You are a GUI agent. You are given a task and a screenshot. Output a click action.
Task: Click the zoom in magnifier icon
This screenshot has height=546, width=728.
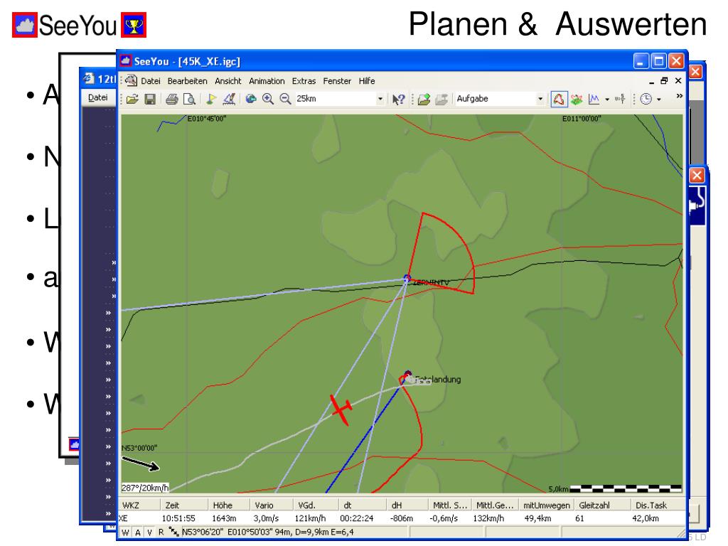(268, 99)
